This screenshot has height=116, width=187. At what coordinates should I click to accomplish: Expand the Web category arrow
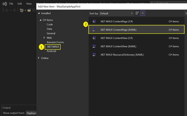44,38
